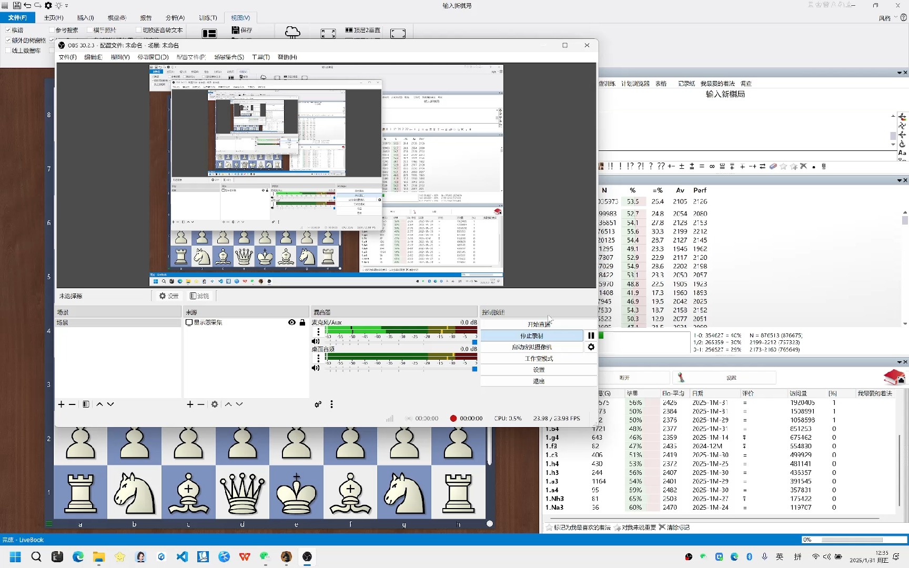Toggle visibility of 显示器采集 source
The width and height of the screenshot is (909, 568).
pyautogui.click(x=292, y=322)
